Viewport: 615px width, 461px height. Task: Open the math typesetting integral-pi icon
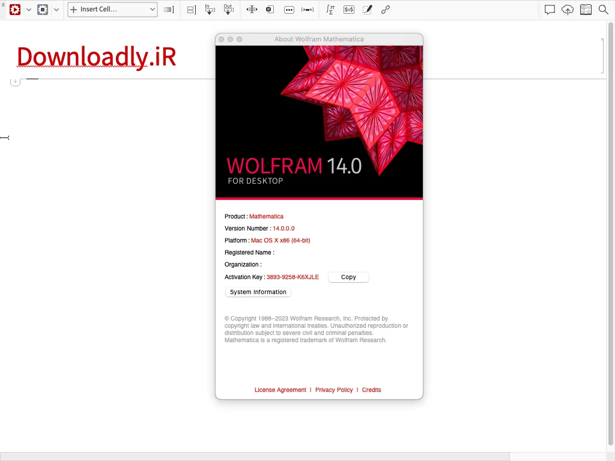pyautogui.click(x=330, y=10)
